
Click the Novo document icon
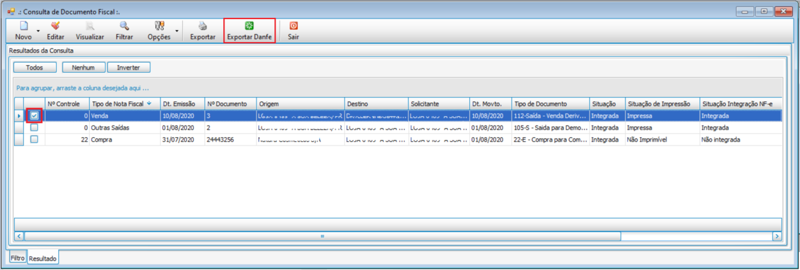[23, 26]
